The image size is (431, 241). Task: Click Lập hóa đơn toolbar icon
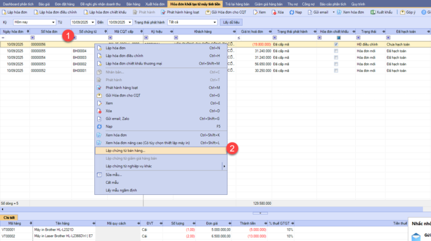tap(4, 12)
